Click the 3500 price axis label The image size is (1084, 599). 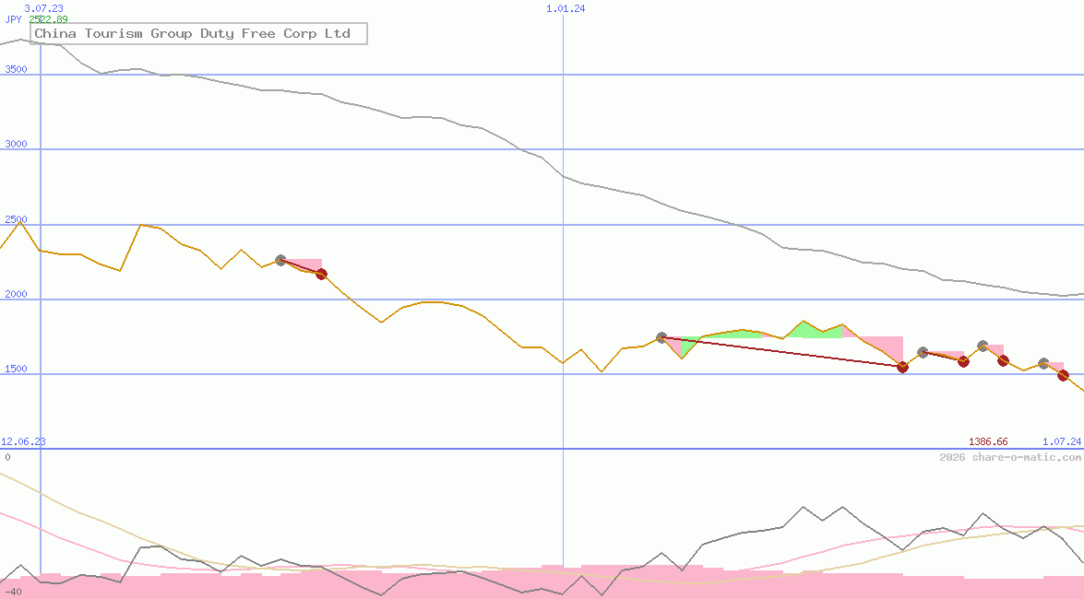tap(16, 69)
